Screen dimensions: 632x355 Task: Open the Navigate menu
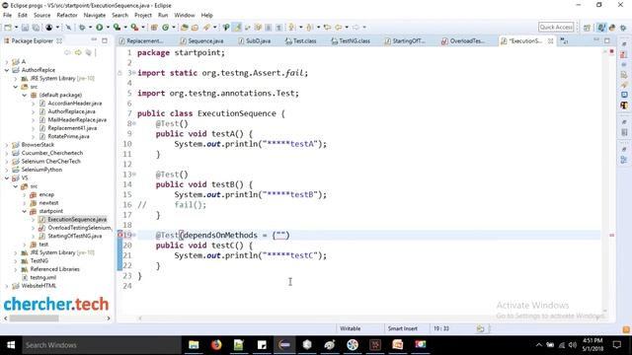[95, 15]
